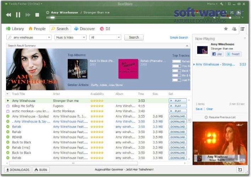Download the Rehab (rmx) track
Screen dimensions: 251x177
[x=178, y=147]
